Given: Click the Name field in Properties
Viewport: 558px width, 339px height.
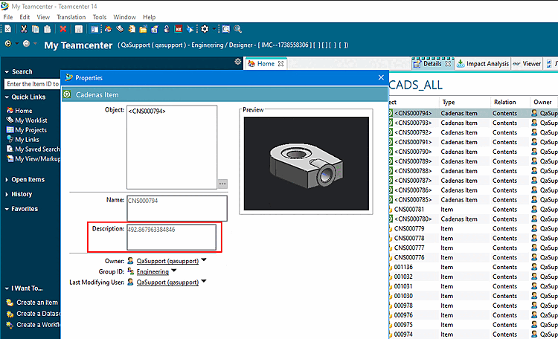Looking at the screenshot, I should (177, 208).
